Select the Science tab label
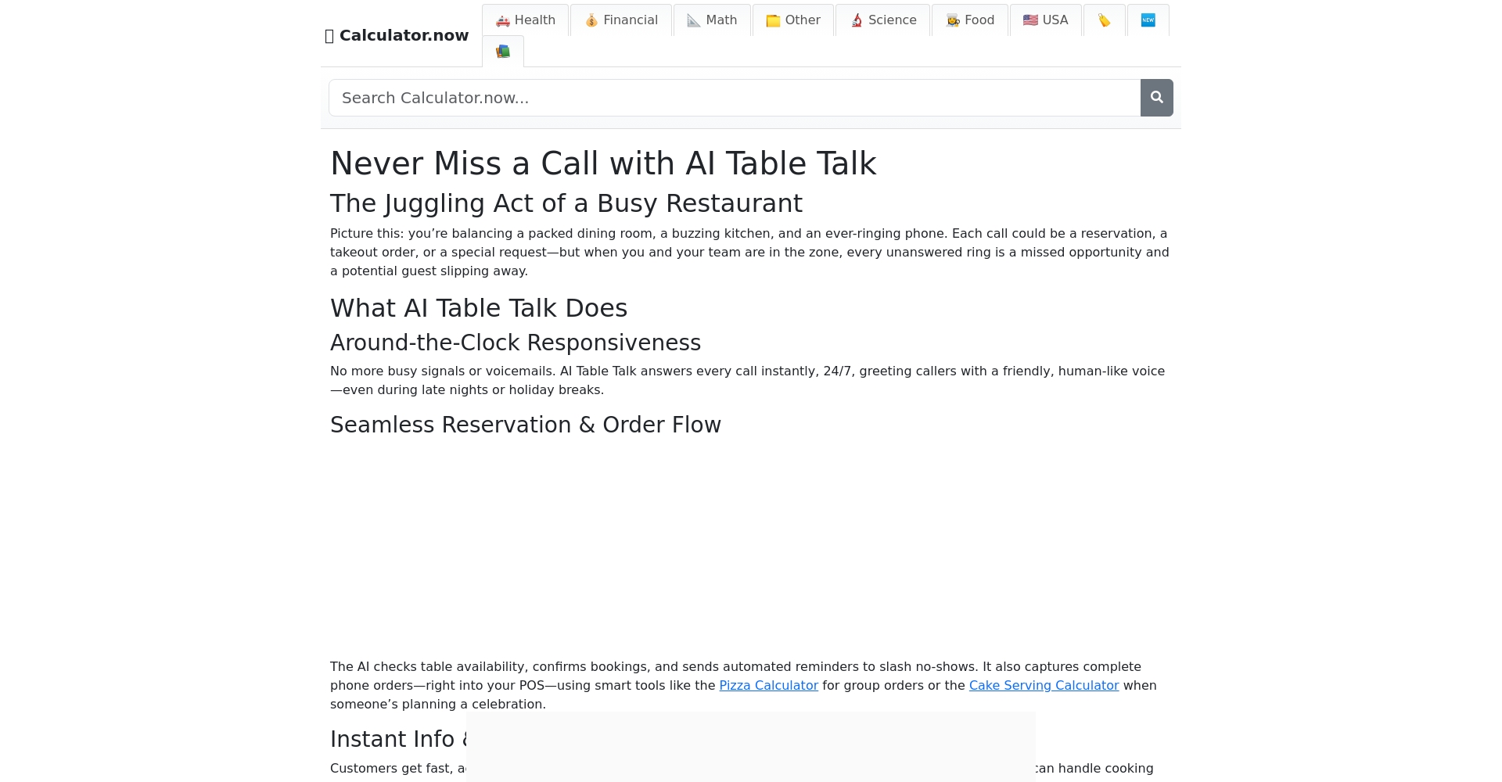Image resolution: width=1502 pixels, height=782 pixels. tap(892, 20)
